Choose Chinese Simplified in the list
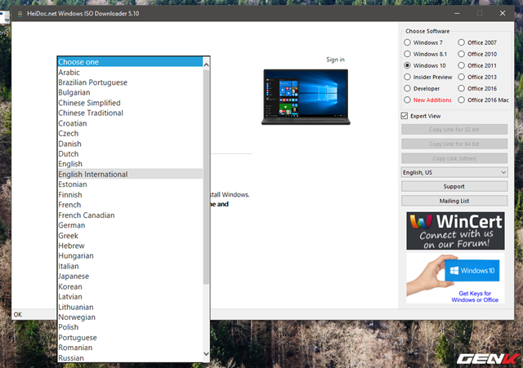This screenshot has width=523, height=368. [x=130, y=103]
